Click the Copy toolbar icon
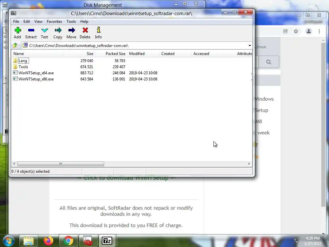The image size is (329, 247). (x=58, y=30)
